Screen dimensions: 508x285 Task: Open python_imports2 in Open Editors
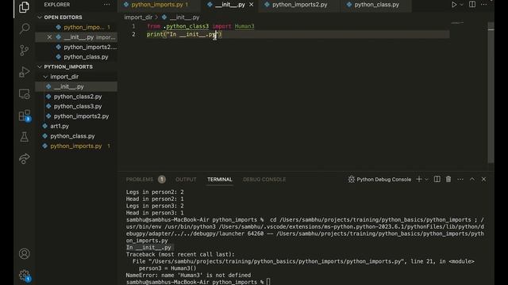click(x=90, y=47)
